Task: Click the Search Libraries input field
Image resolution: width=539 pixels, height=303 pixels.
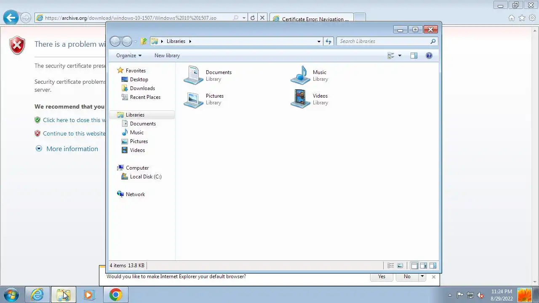Action: click(x=383, y=41)
